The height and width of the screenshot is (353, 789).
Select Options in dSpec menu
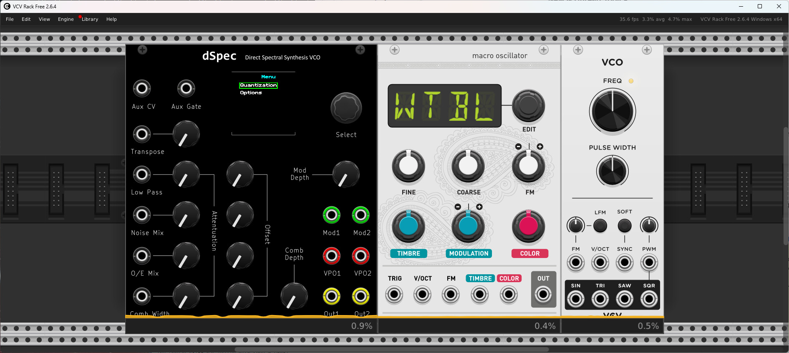[251, 93]
